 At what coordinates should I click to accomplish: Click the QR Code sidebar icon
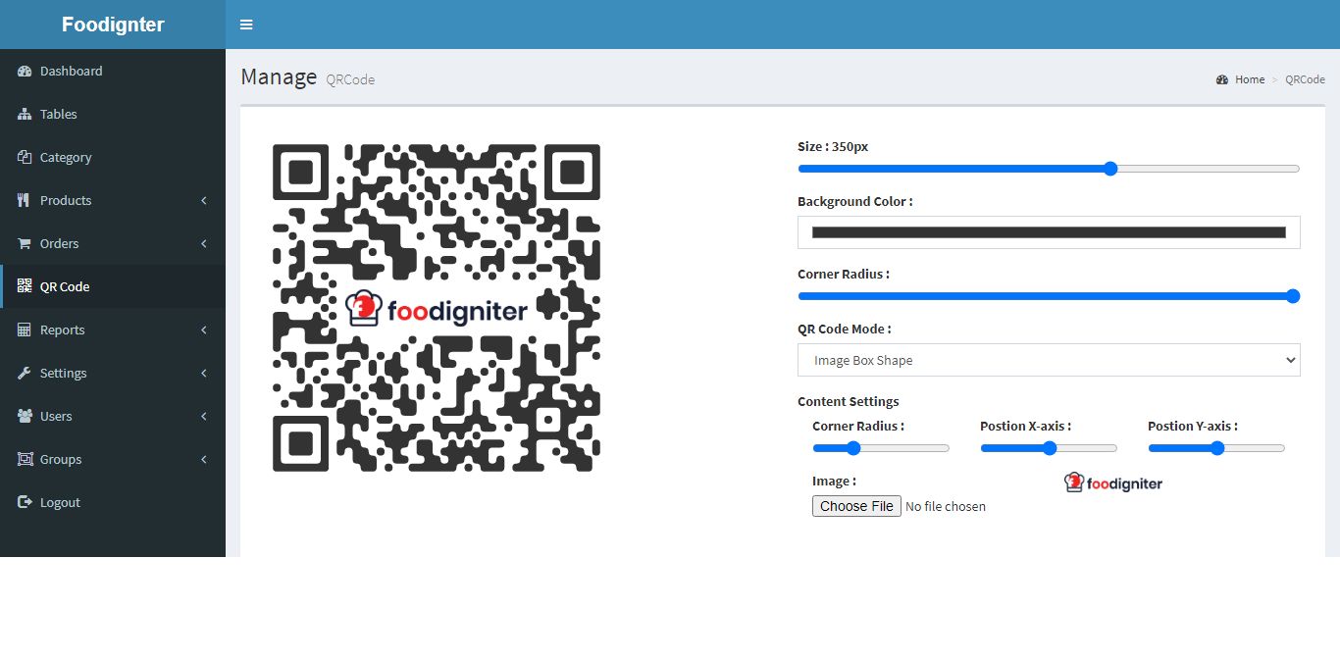coord(25,286)
